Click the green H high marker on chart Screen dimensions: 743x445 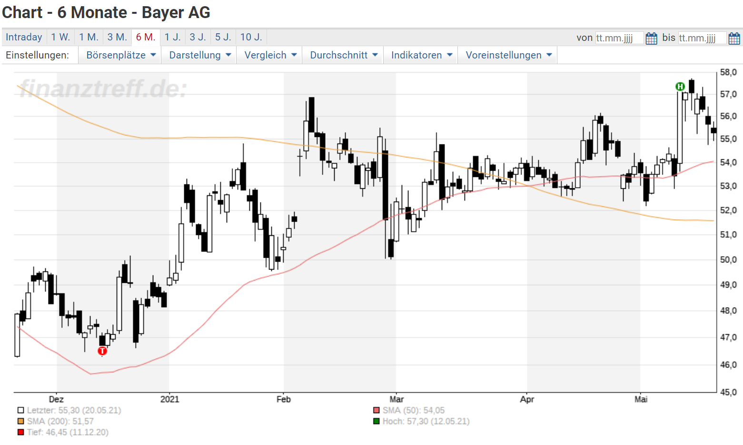coord(680,87)
